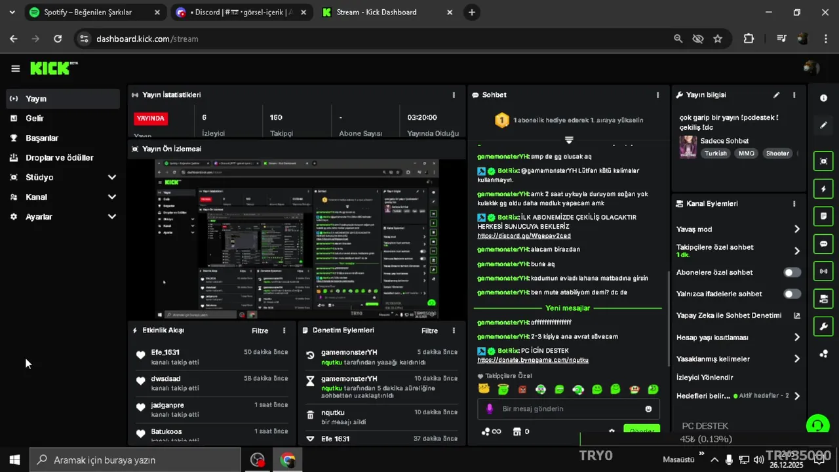The width and height of the screenshot is (839, 472).
Task: Select Başarılar in the left sidebar
Action: [x=63, y=138]
